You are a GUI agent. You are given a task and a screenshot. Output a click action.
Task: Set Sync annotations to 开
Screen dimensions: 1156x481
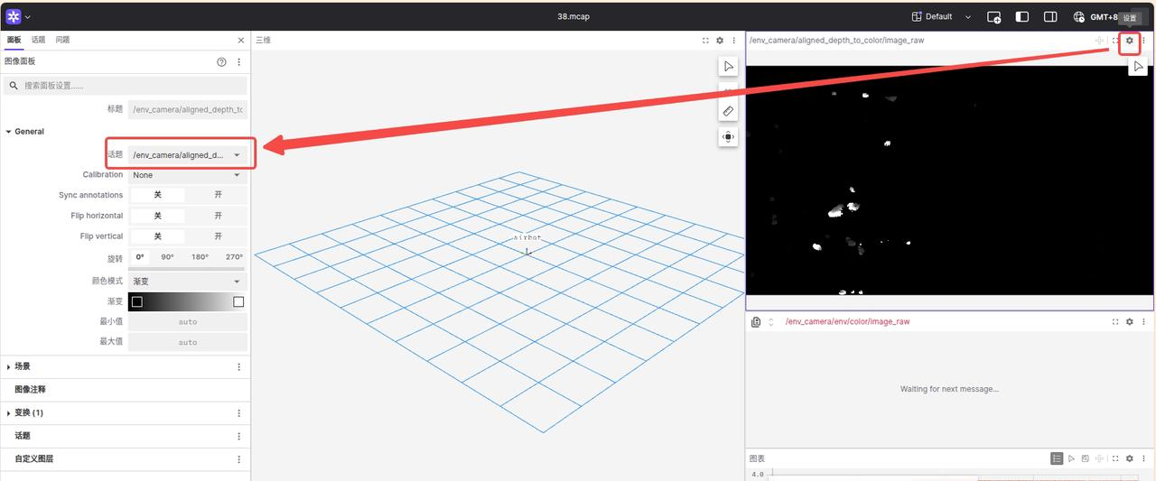click(218, 195)
